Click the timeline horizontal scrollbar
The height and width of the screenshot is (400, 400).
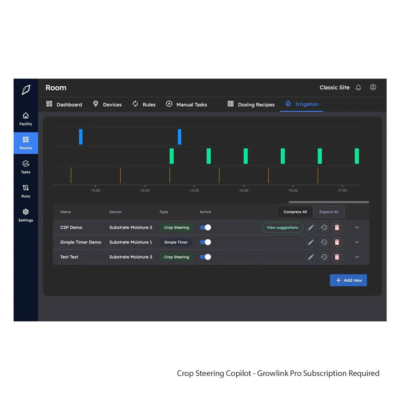point(328,202)
